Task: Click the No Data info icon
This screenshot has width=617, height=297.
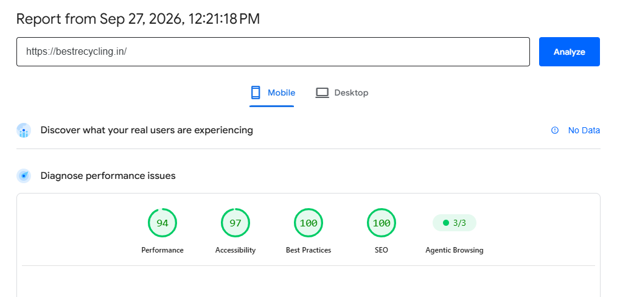Action: pos(555,130)
